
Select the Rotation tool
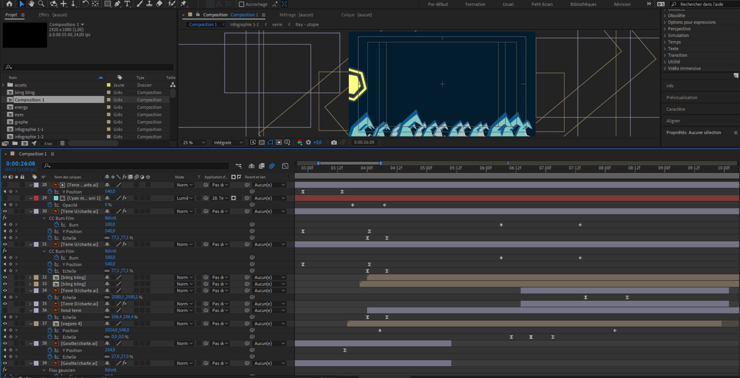tap(85, 4)
